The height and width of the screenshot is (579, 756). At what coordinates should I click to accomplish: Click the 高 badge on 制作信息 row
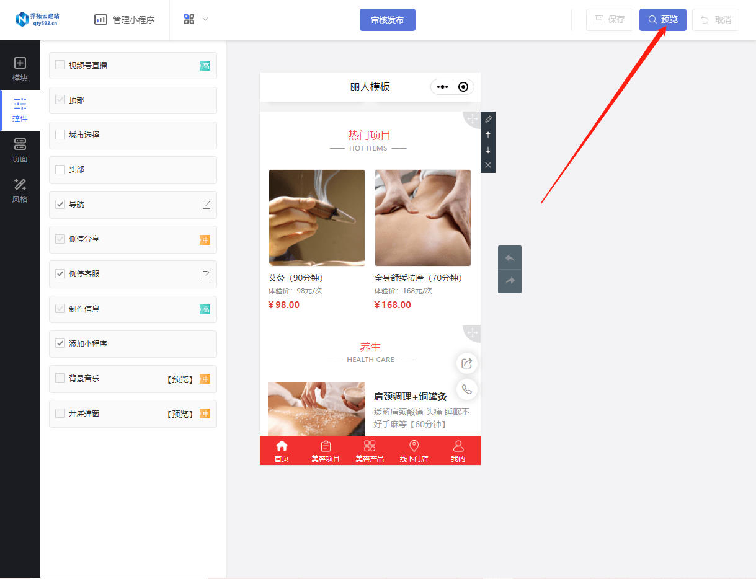coord(205,309)
